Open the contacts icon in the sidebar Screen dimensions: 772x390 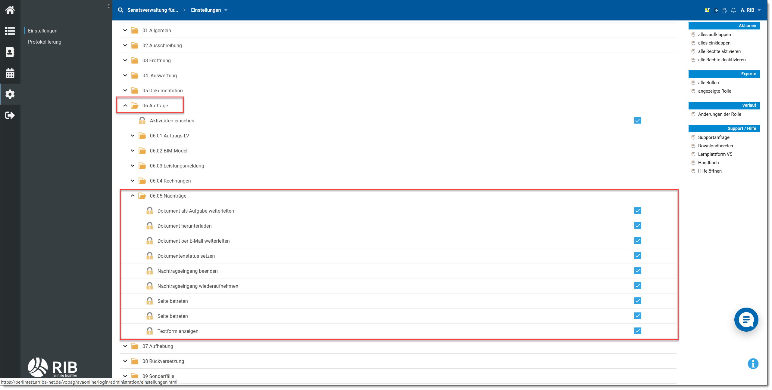tap(10, 52)
